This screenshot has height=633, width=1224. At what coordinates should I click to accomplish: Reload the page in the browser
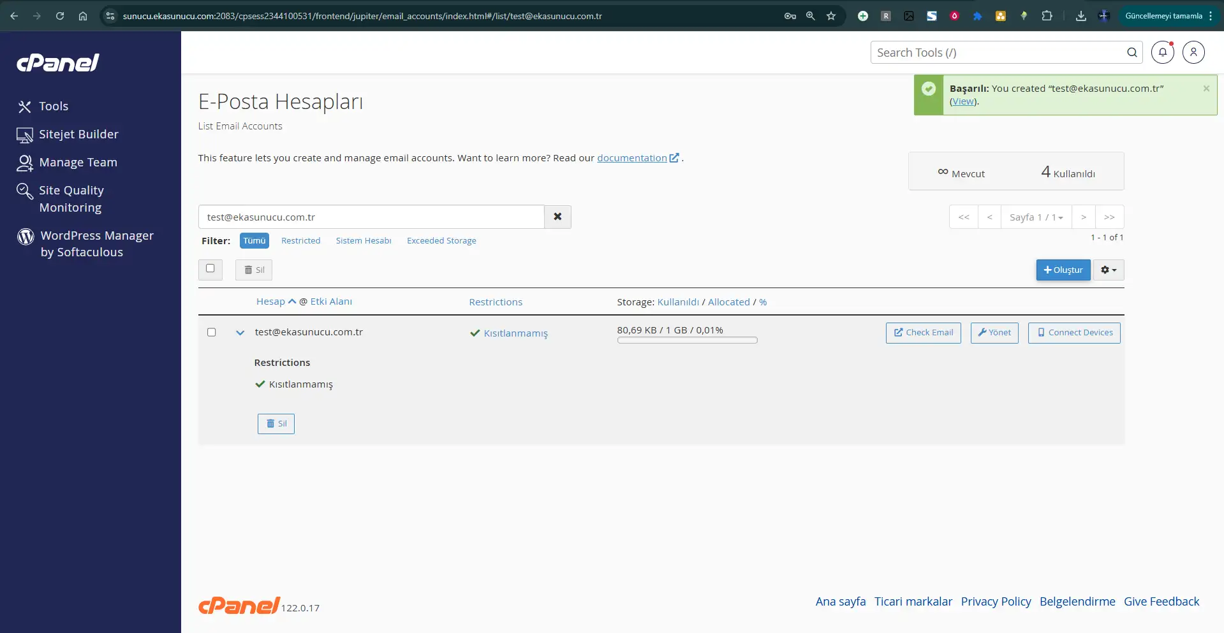point(60,16)
